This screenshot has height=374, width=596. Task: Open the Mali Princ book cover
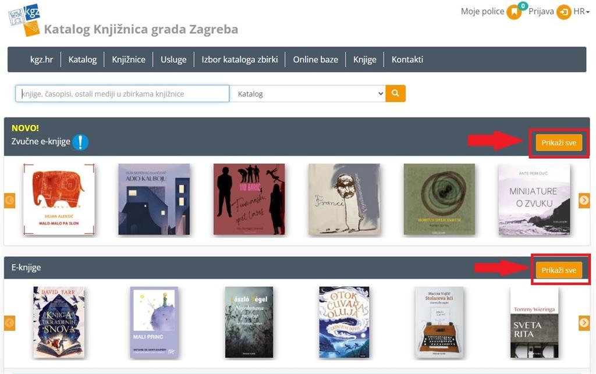click(154, 322)
